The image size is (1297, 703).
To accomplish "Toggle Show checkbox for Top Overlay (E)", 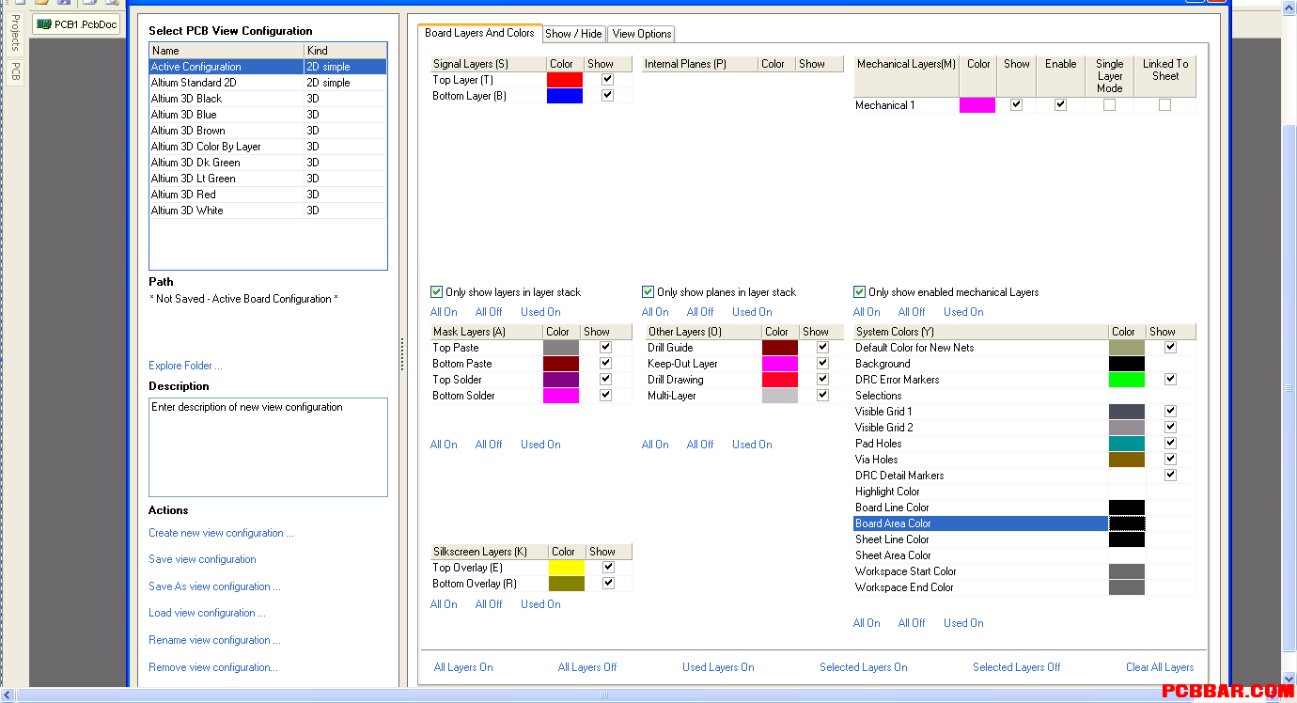I will pyautogui.click(x=608, y=568).
